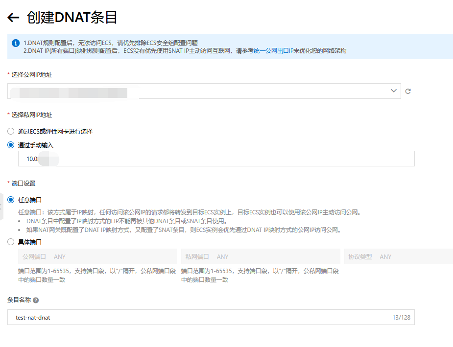Image resolution: width=453 pixels, height=347 pixels.
Task: Open the 统一公网出口IP link
Action: 270,51
